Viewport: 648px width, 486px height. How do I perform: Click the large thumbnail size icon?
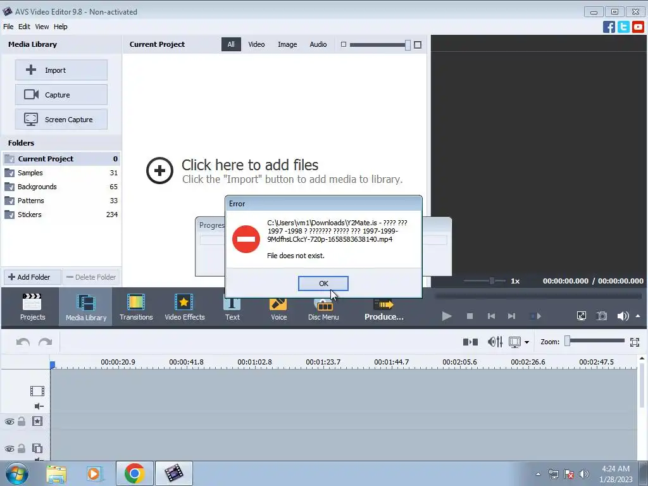[x=418, y=45]
